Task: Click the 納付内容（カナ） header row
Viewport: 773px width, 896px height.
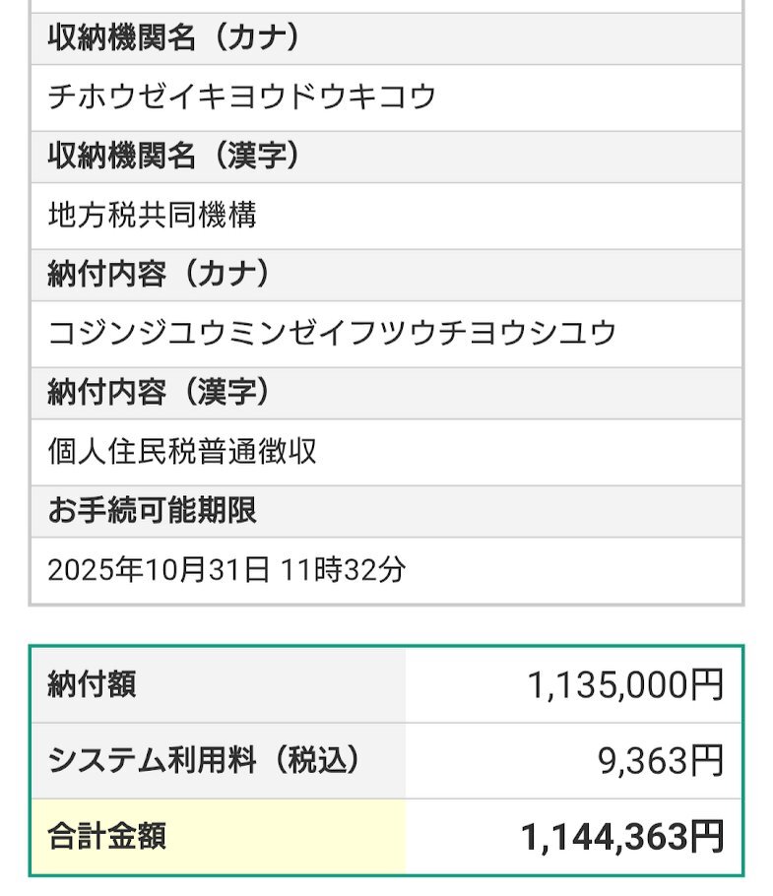Action: [386, 275]
